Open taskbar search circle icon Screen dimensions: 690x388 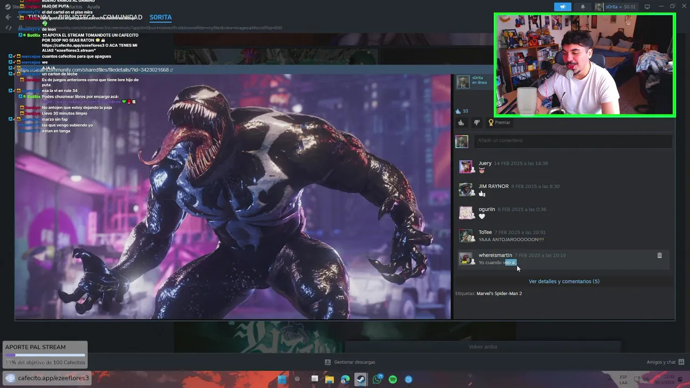click(x=298, y=379)
